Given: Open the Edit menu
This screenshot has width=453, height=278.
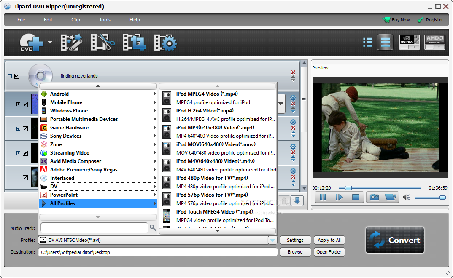Looking at the screenshot, I should [x=48, y=20].
